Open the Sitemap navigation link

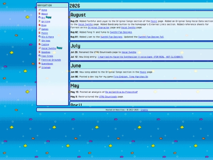coord(46,68)
